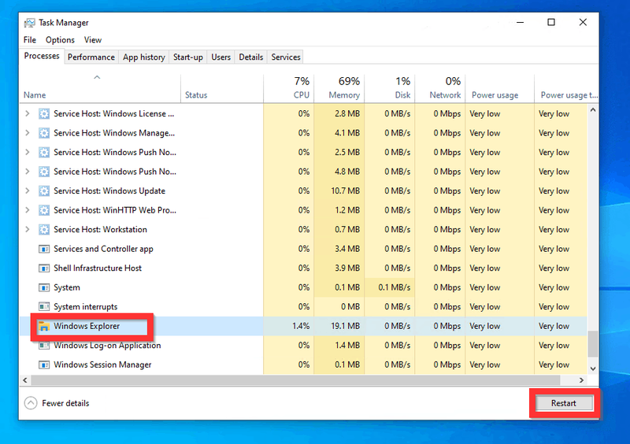Viewport: 630px width, 444px height.
Task: Click the Task Manager title bar icon
Action: coord(29,23)
